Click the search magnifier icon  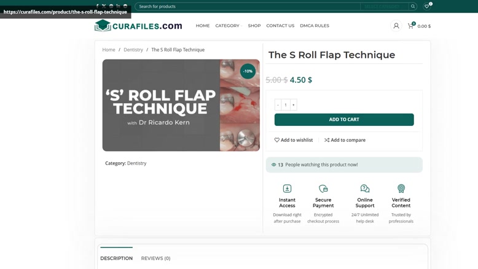pyautogui.click(x=413, y=6)
